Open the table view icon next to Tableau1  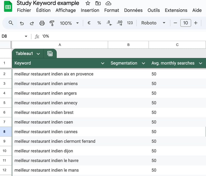tap(50, 54)
